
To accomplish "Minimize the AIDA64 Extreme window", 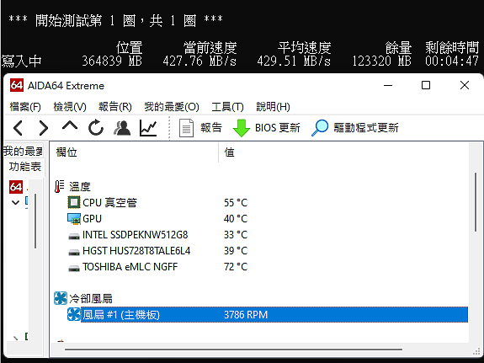I will pyautogui.click(x=388, y=85).
